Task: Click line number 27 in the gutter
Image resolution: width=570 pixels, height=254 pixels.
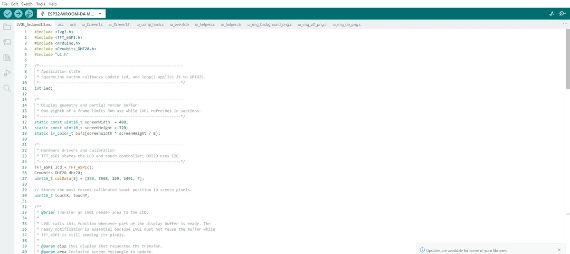Action: point(25,179)
